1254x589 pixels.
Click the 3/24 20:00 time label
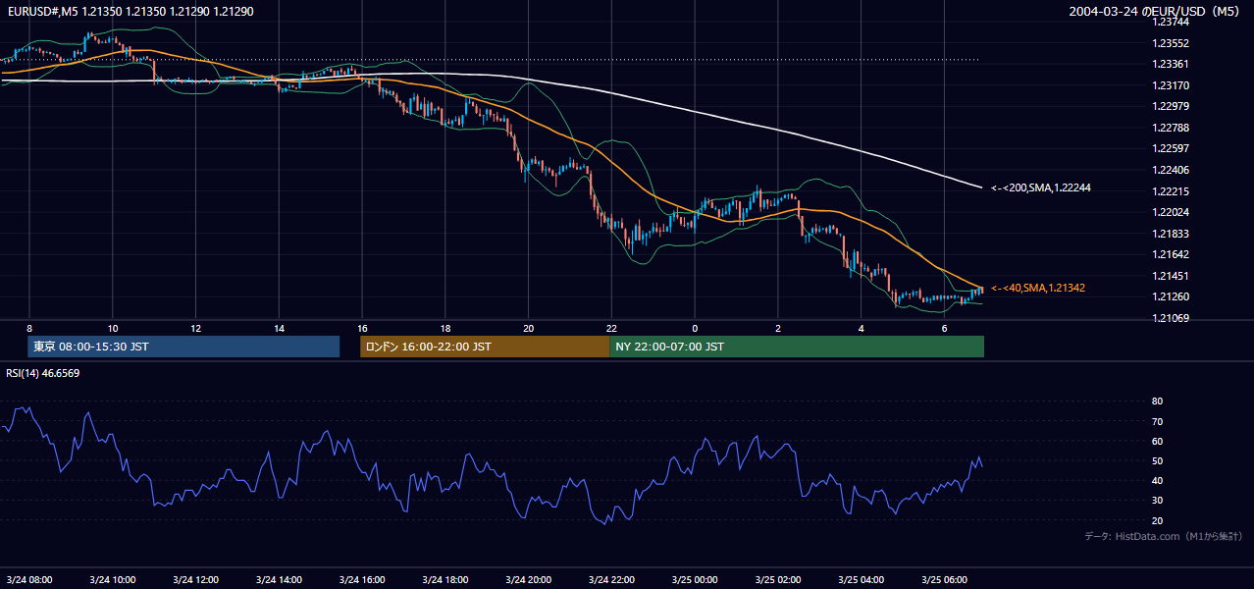click(528, 580)
